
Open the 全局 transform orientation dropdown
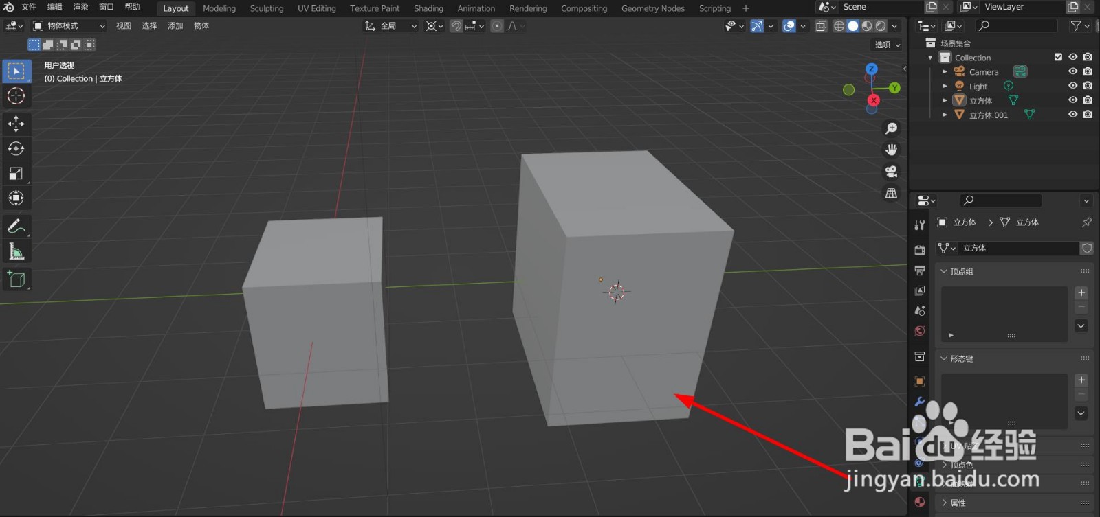pyautogui.click(x=390, y=26)
